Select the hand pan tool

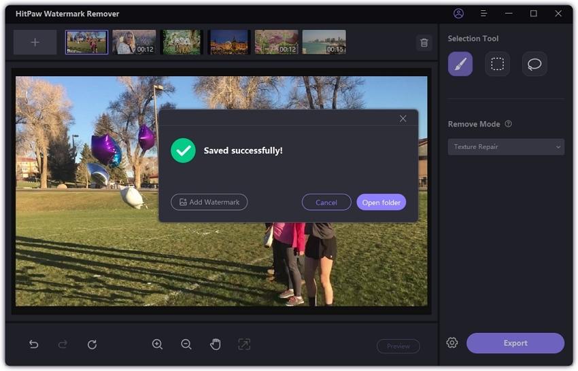[216, 344]
